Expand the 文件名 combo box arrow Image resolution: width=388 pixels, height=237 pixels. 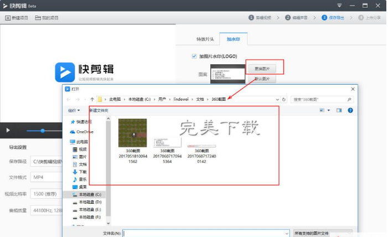point(287,233)
